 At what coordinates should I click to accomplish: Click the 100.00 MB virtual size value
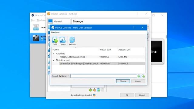104,64
